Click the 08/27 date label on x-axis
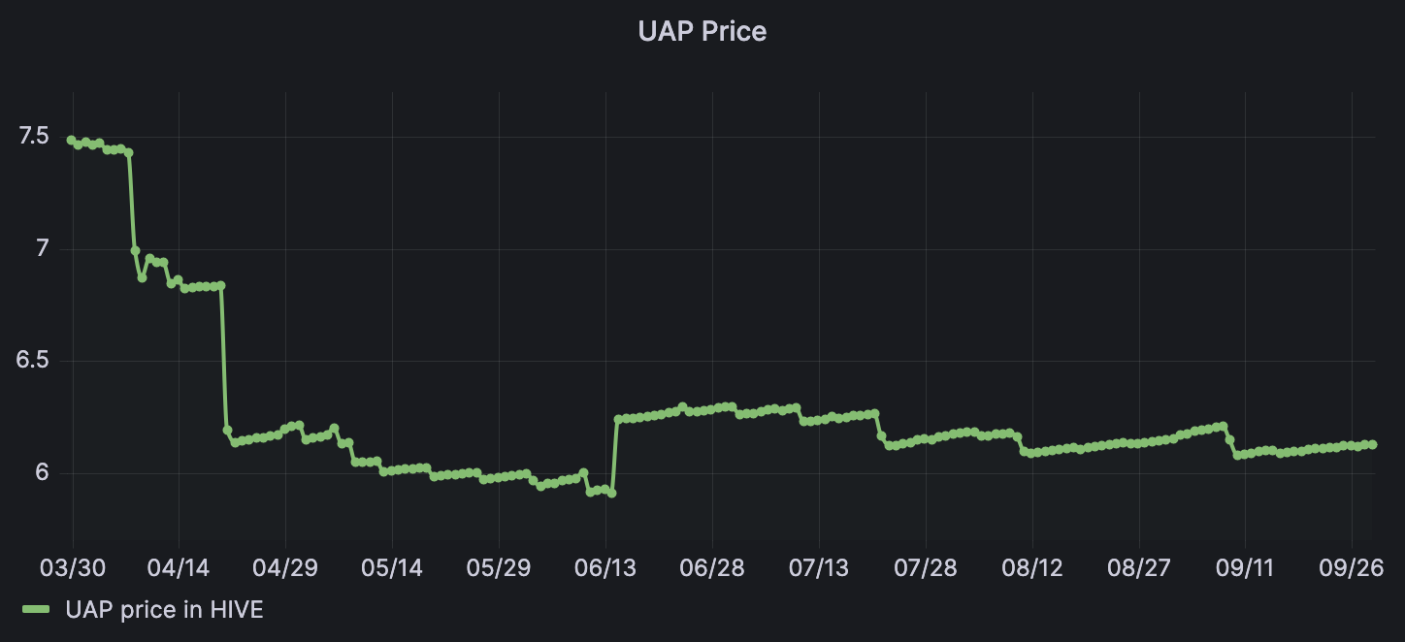The image size is (1405, 642). pyautogui.click(x=1139, y=566)
